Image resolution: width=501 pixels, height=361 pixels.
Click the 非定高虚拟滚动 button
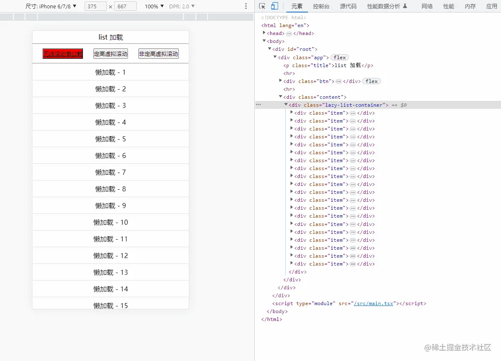[x=158, y=53]
